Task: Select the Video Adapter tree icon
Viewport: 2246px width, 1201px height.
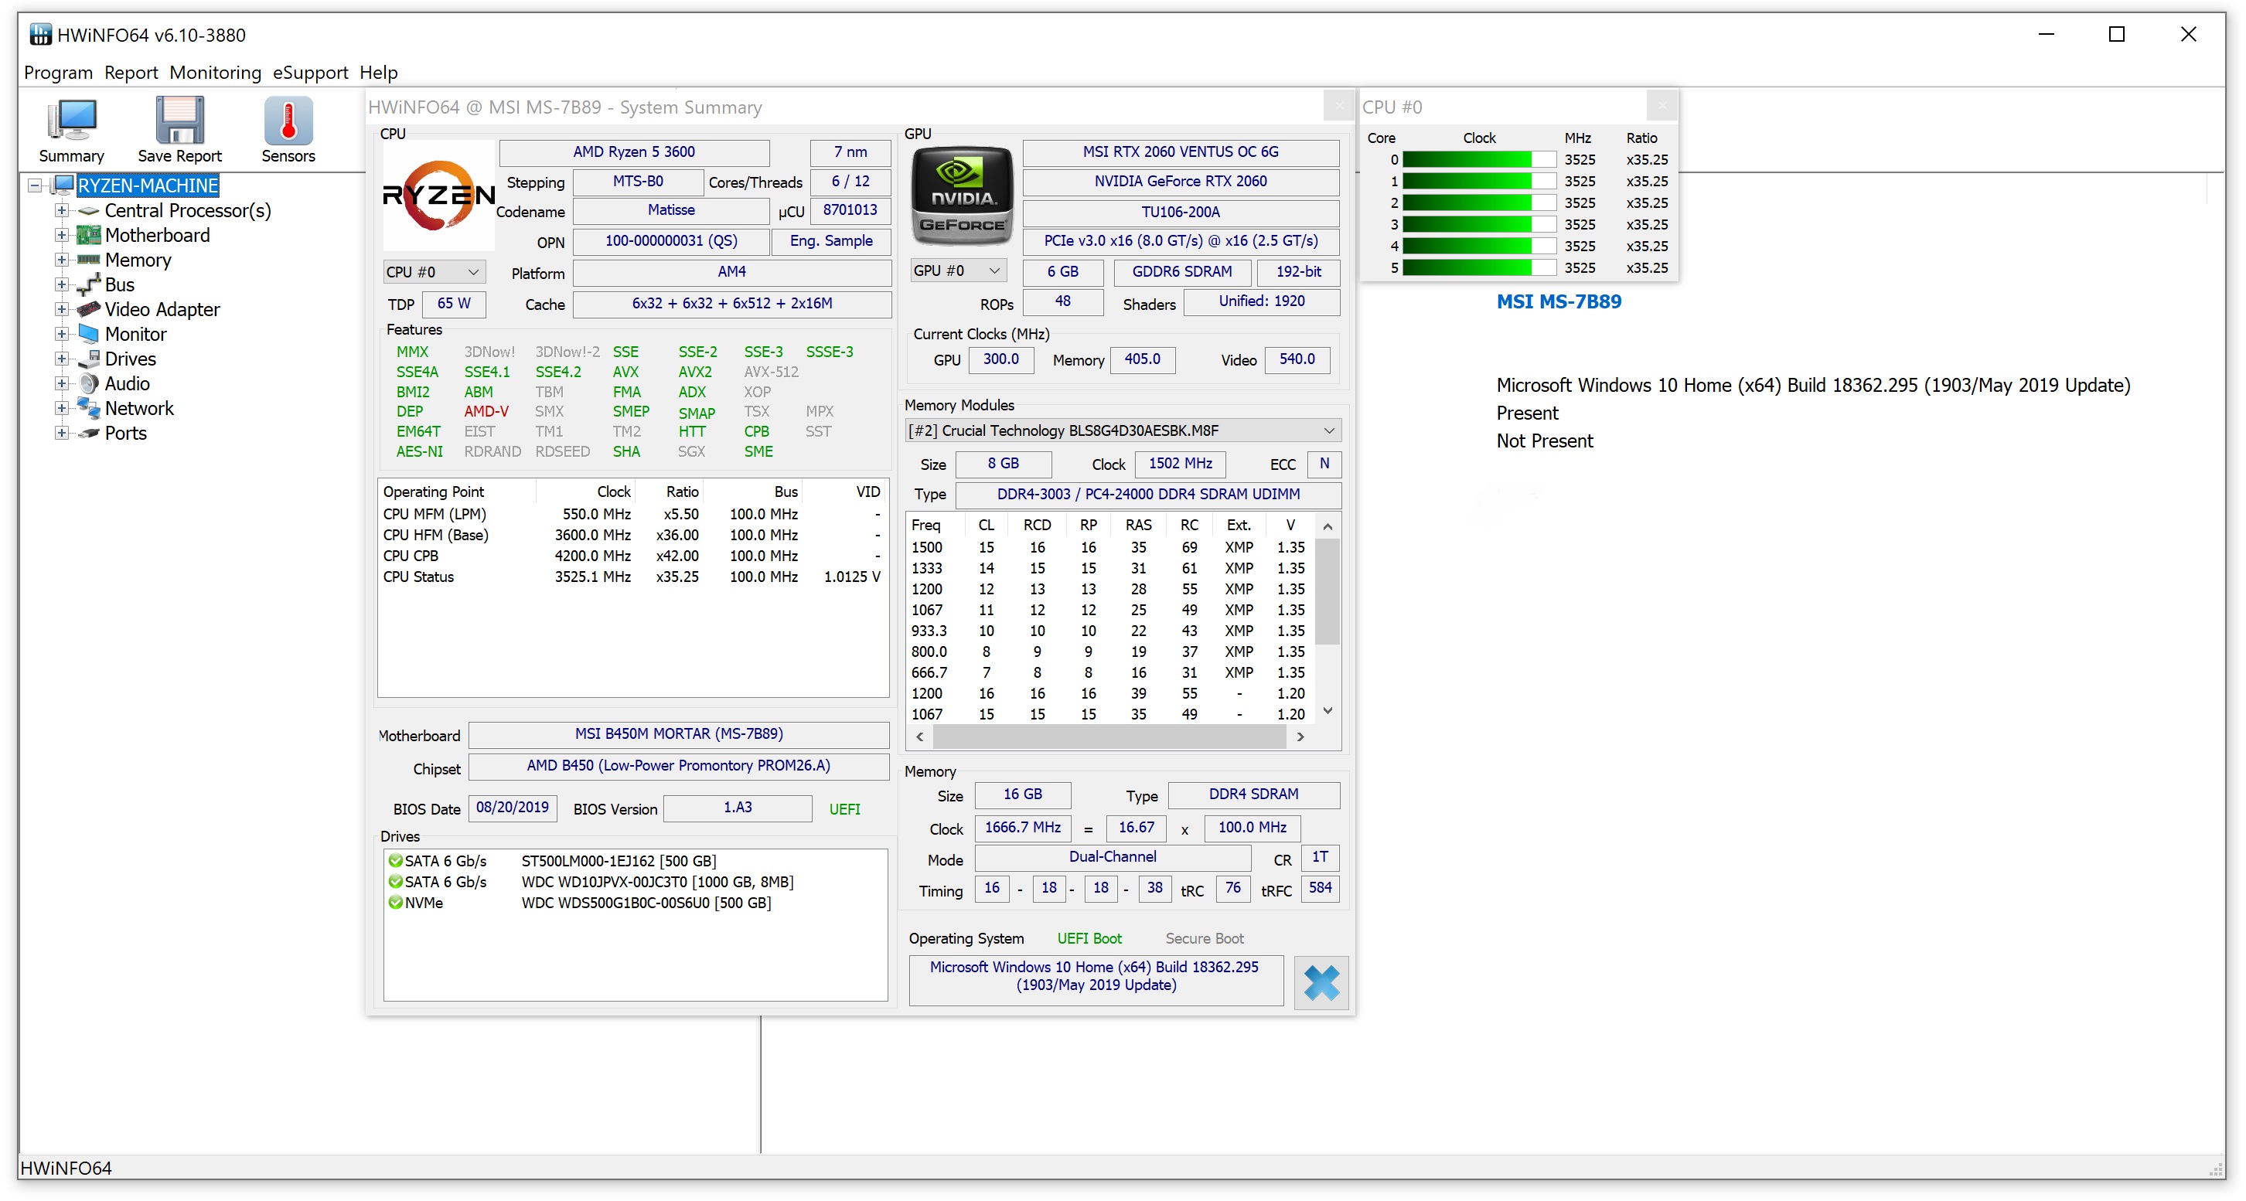Action: pyautogui.click(x=88, y=309)
